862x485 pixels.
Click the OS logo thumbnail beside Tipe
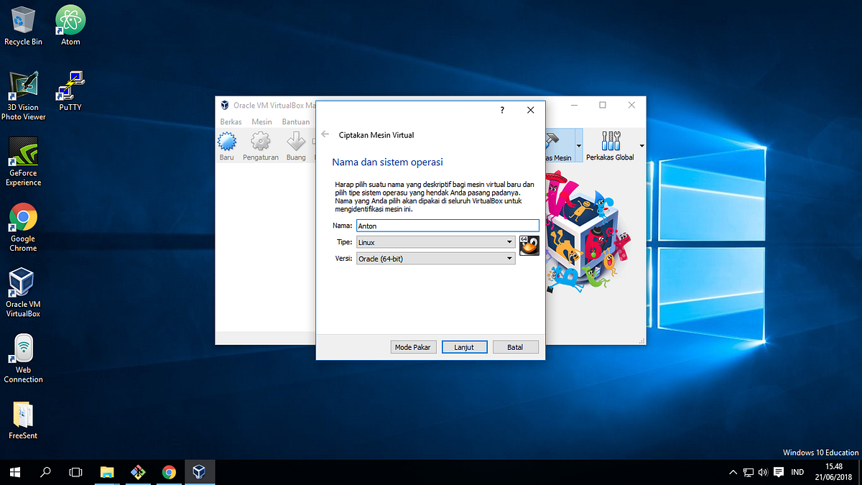(529, 245)
